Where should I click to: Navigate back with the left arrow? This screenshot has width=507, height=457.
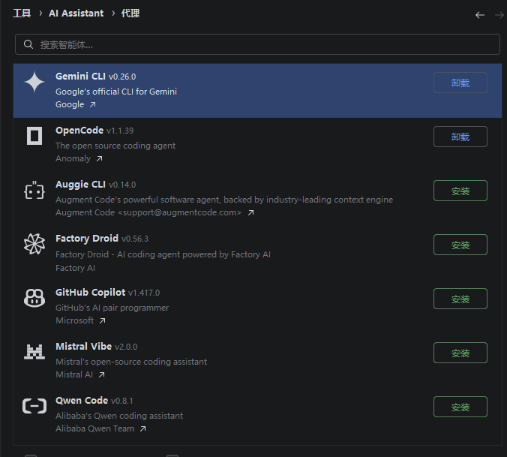[x=480, y=14]
